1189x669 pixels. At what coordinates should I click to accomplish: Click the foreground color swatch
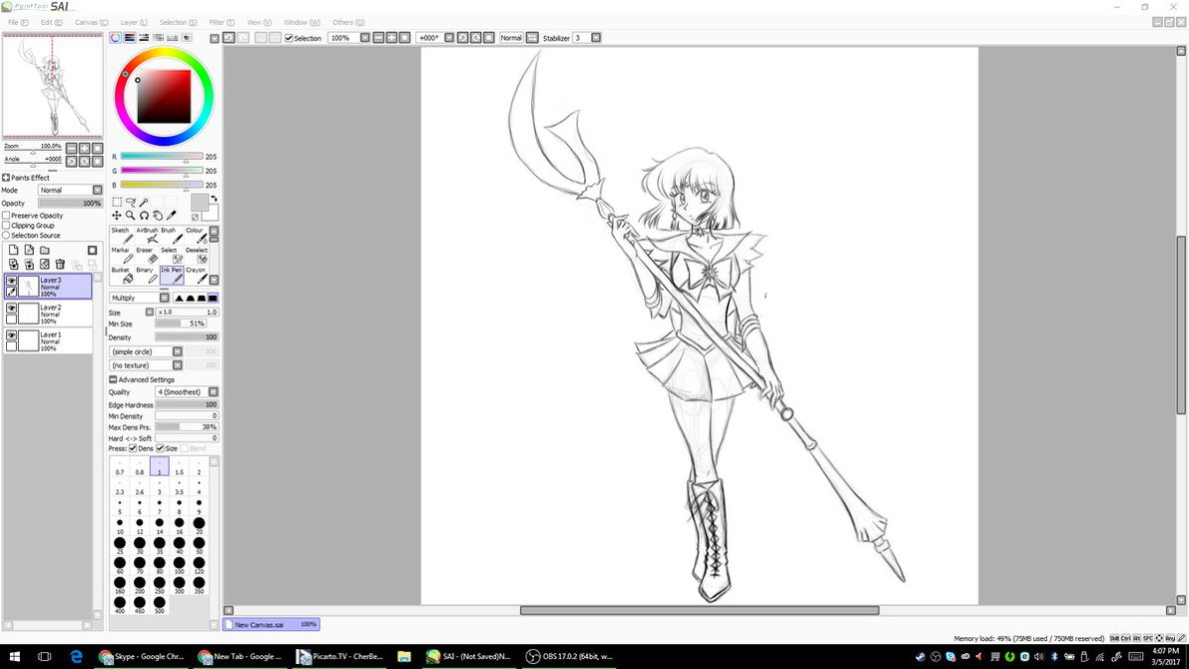[200, 202]
